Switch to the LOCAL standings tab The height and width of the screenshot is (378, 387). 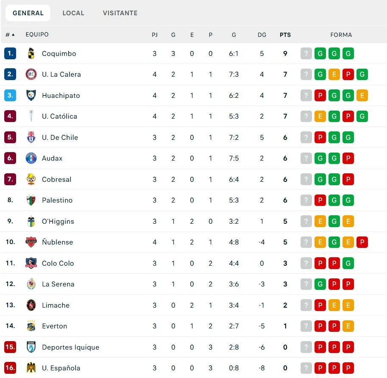click(73, 13)
